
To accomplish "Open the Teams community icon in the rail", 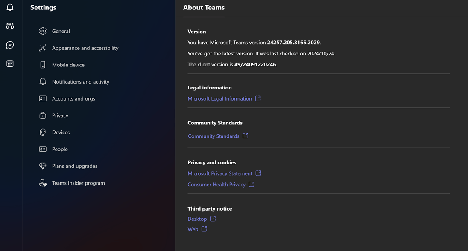I will [10, 26].
